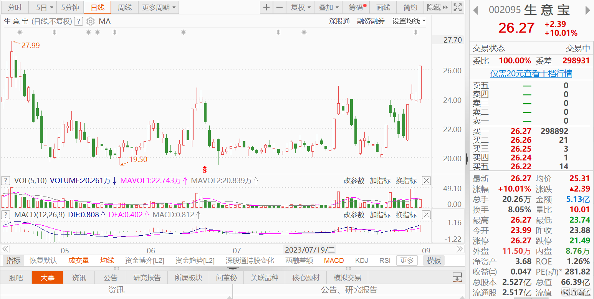Click the last dividend marker at right
Viewport: 594px width, 299px height.
[415, 32]
